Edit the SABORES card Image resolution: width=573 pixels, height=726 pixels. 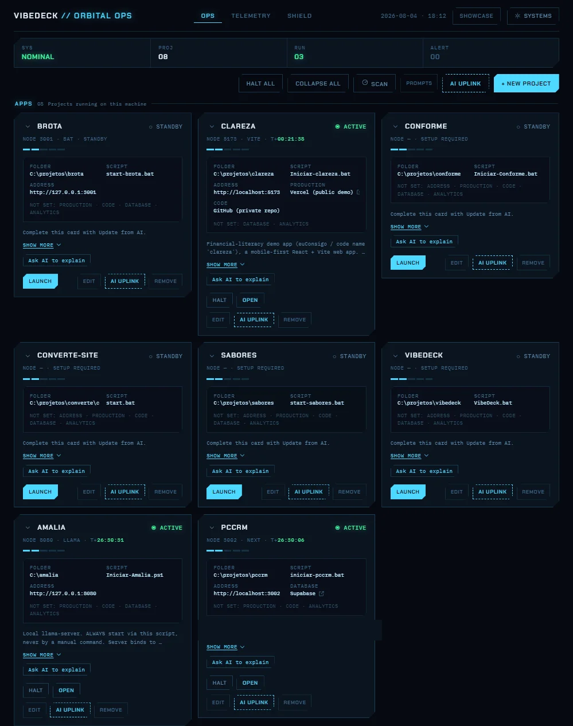pyautogui.click(x=272, y=492)
